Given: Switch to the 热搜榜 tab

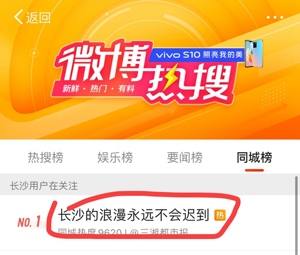Looking at the screenshot, I should [45, 157].
